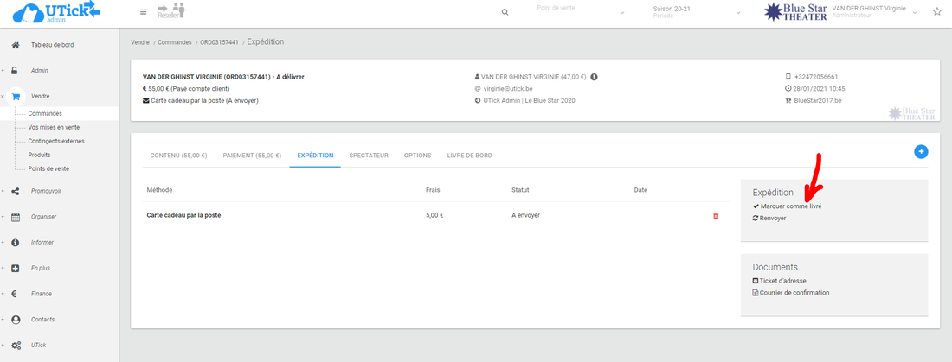Click Commandes in the breadcrumb
Screen dimensions: 952x362
pos(175,42)
